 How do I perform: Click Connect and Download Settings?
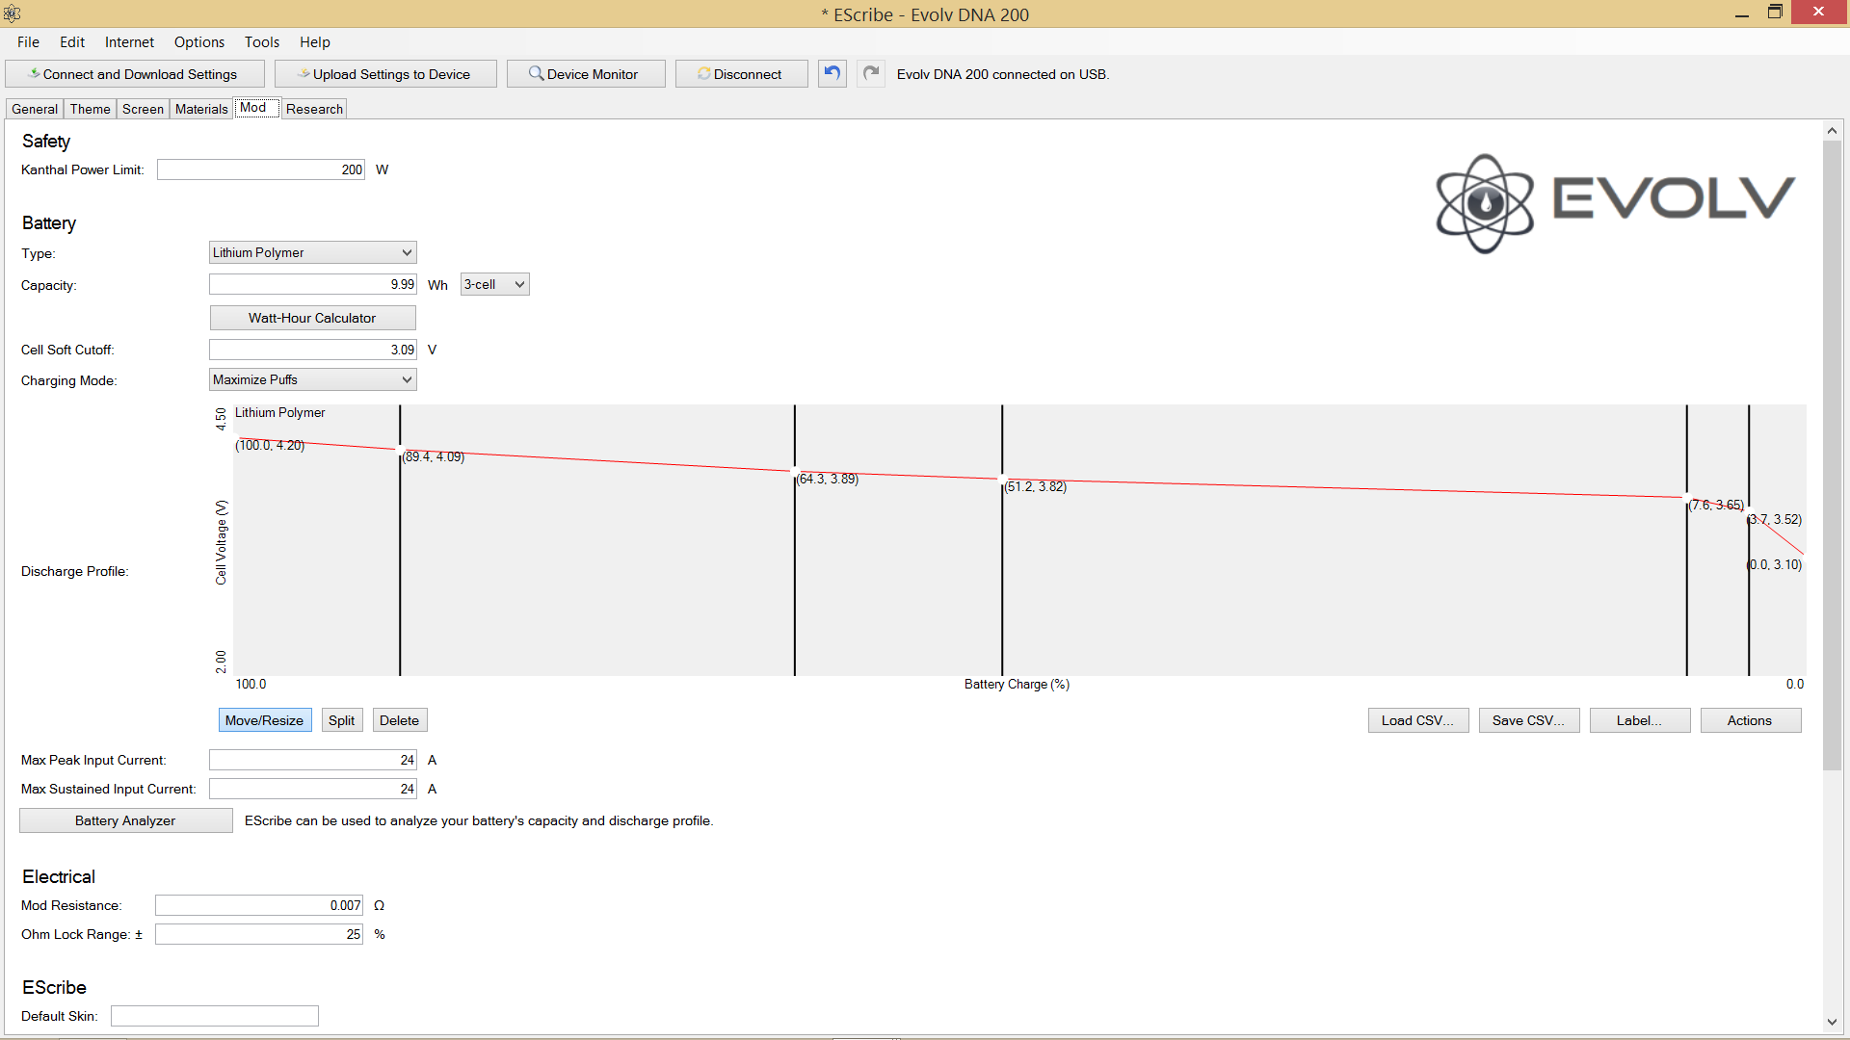pyautogui.click(x=135, y=74)
